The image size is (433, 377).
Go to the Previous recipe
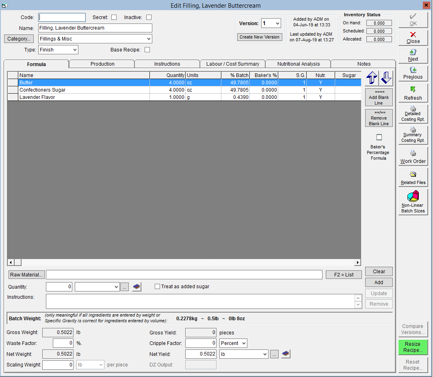coord(413,73)
